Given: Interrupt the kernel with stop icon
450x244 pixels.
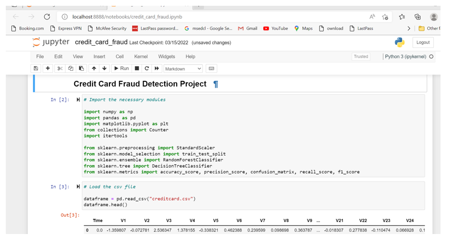Looking at the screenshot, I should (x=137, y=68).
